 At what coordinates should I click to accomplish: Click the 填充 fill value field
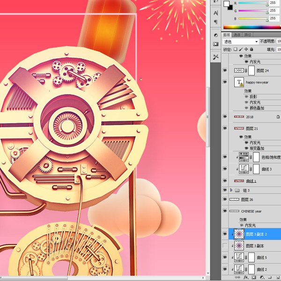coord(279,49)
